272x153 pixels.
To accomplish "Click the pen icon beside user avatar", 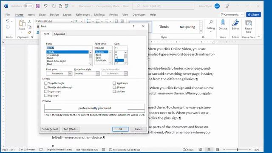I will click(x=227, y=6).
